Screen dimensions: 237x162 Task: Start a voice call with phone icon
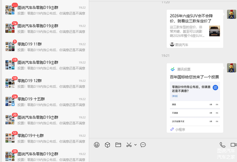point(222,145)
